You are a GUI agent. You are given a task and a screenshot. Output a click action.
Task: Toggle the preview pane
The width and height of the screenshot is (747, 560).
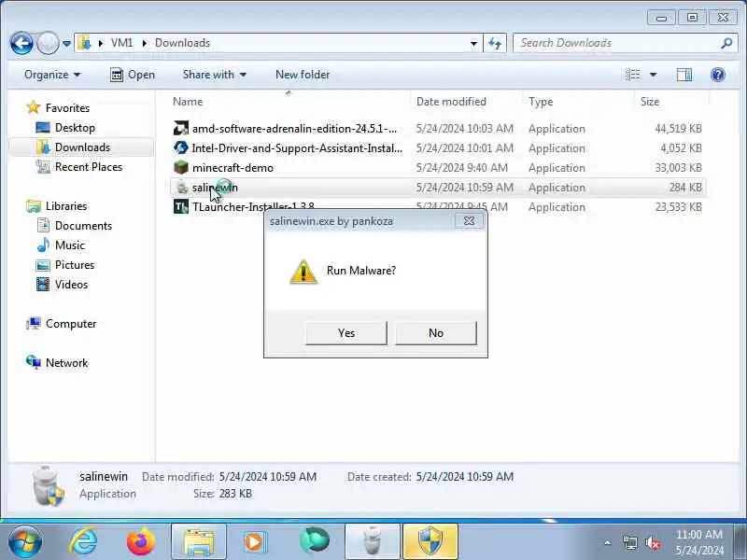[684, 75]
